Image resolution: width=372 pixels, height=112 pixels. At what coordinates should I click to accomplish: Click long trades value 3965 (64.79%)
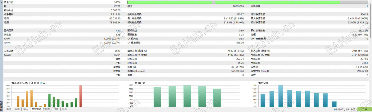[360, 51]
